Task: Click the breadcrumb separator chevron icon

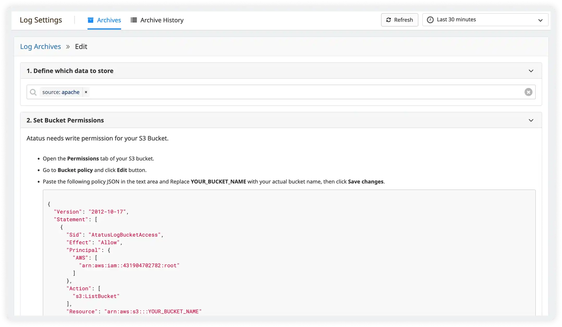Action: (x=68, y=47)
